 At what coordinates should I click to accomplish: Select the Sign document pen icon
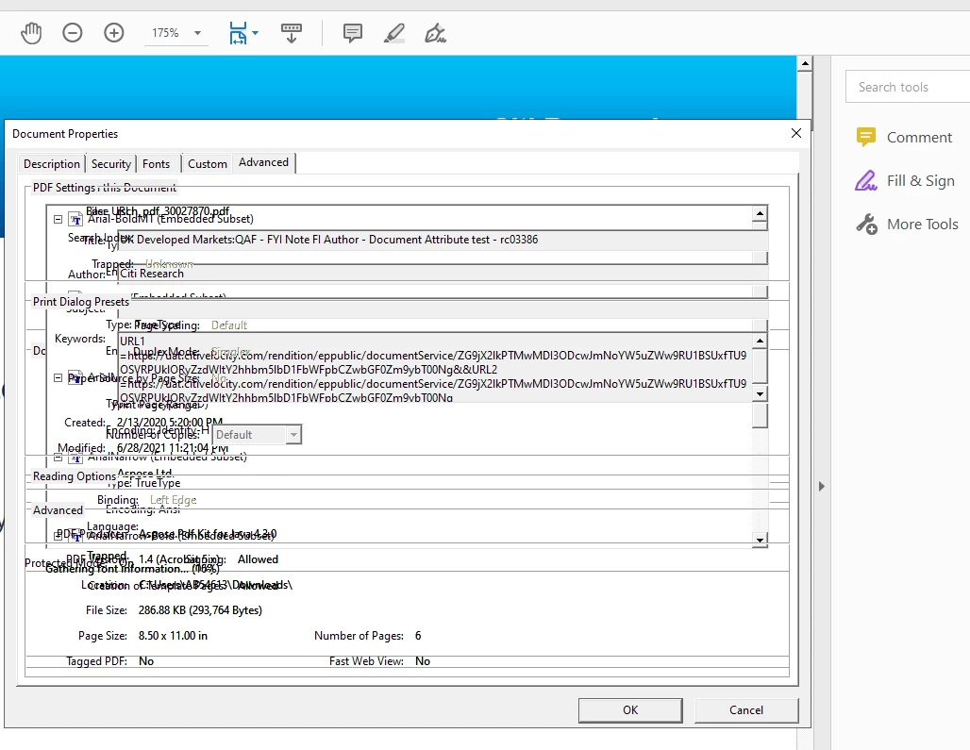pos(436,33)
